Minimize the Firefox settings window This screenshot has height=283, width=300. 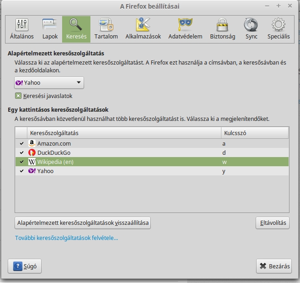point(267,6)
